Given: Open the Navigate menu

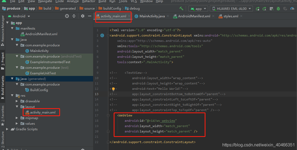Looking at the screenshot, I should coord(45,1).
